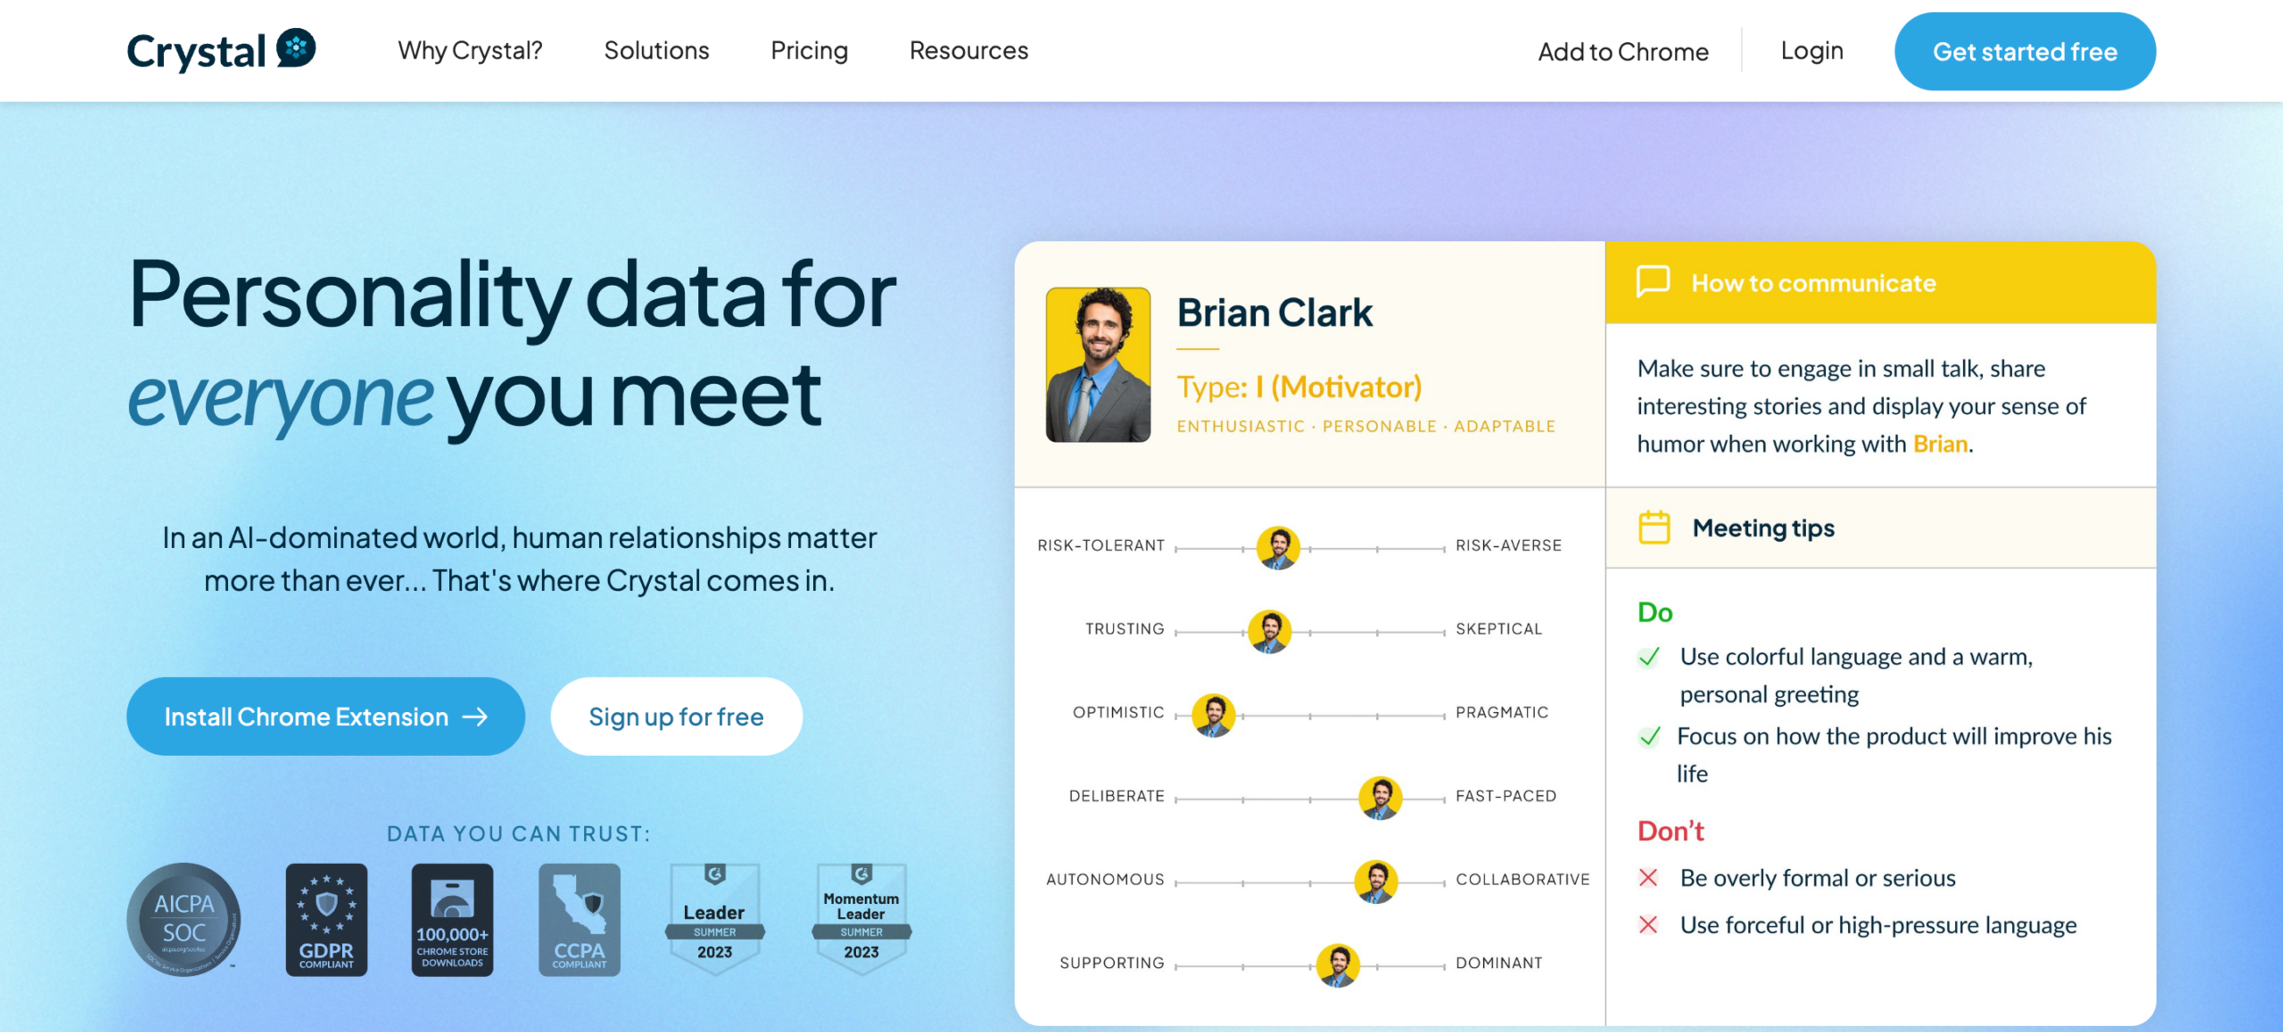The width and height of the screenshot is (2283, 1032).
Task: Click the Risk-Tolerant slider avatar marker
Action: pyautogui.click(x=1278, y=548)
